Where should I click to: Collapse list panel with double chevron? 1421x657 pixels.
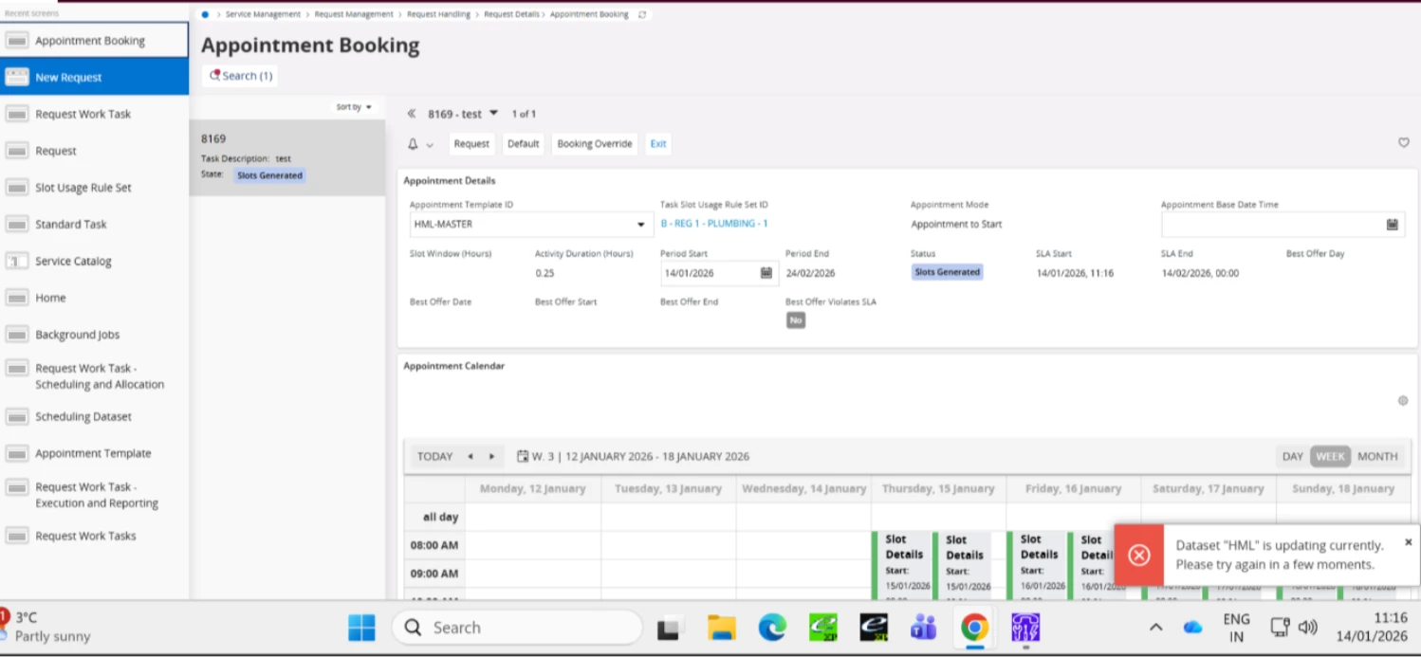point(412,114)
